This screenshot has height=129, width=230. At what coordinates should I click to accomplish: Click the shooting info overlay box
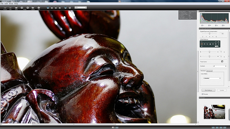tap(188, 15)
